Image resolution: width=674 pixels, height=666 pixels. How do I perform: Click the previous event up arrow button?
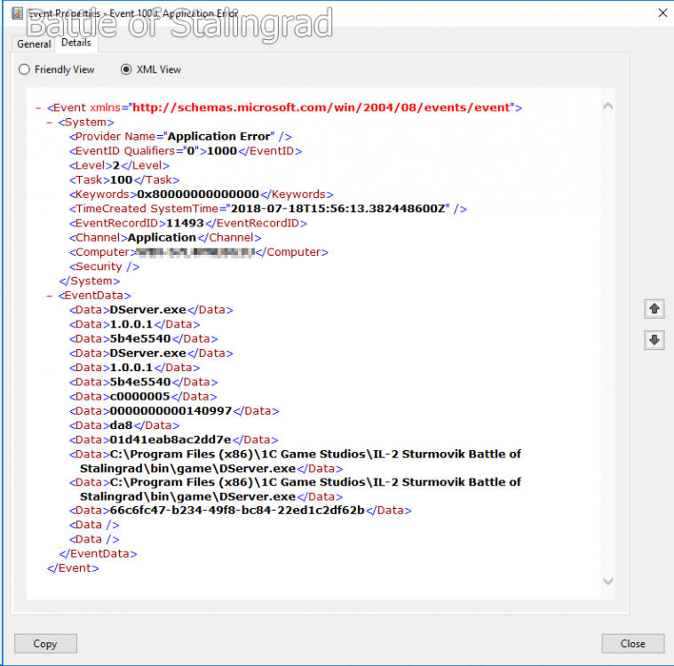[654, 309]
